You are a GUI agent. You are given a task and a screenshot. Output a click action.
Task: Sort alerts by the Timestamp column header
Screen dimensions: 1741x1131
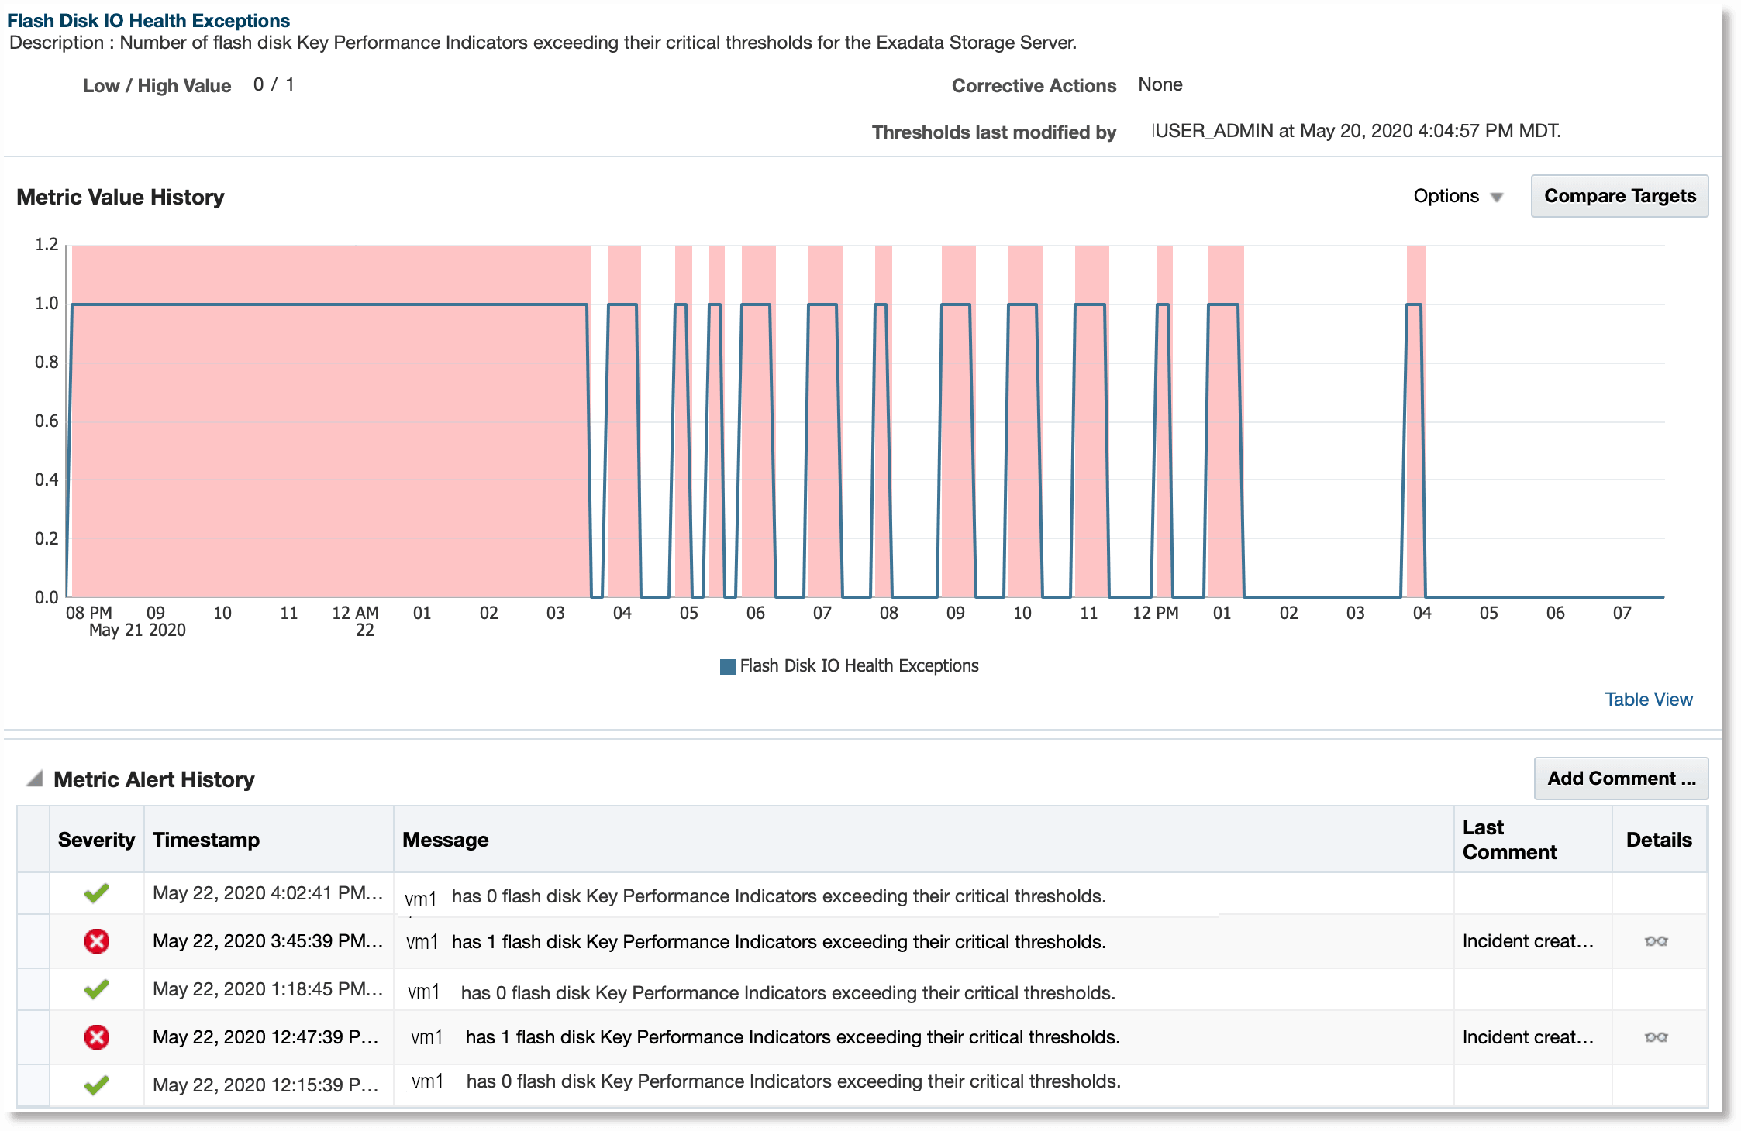pyautogui.click(x=206, y=839)
